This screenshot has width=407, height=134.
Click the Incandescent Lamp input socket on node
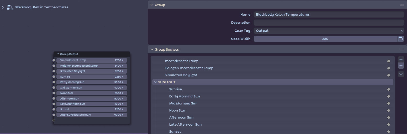pos(54,60)
